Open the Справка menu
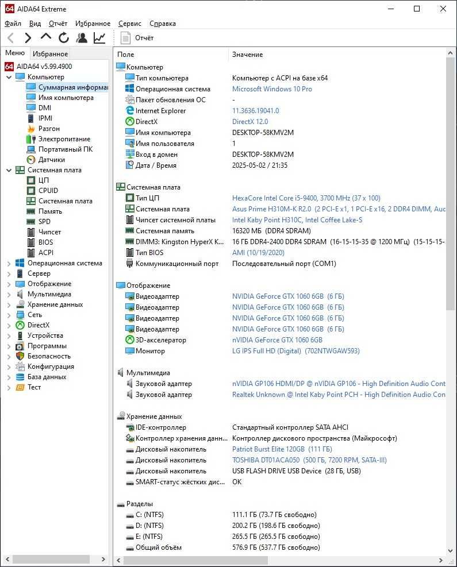The width and height of the screenshot is (457, 567). (163, 24)
